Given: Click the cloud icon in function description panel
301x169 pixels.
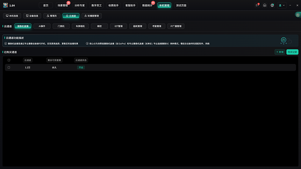Looking at the screenshot, I should click(284, 40).
